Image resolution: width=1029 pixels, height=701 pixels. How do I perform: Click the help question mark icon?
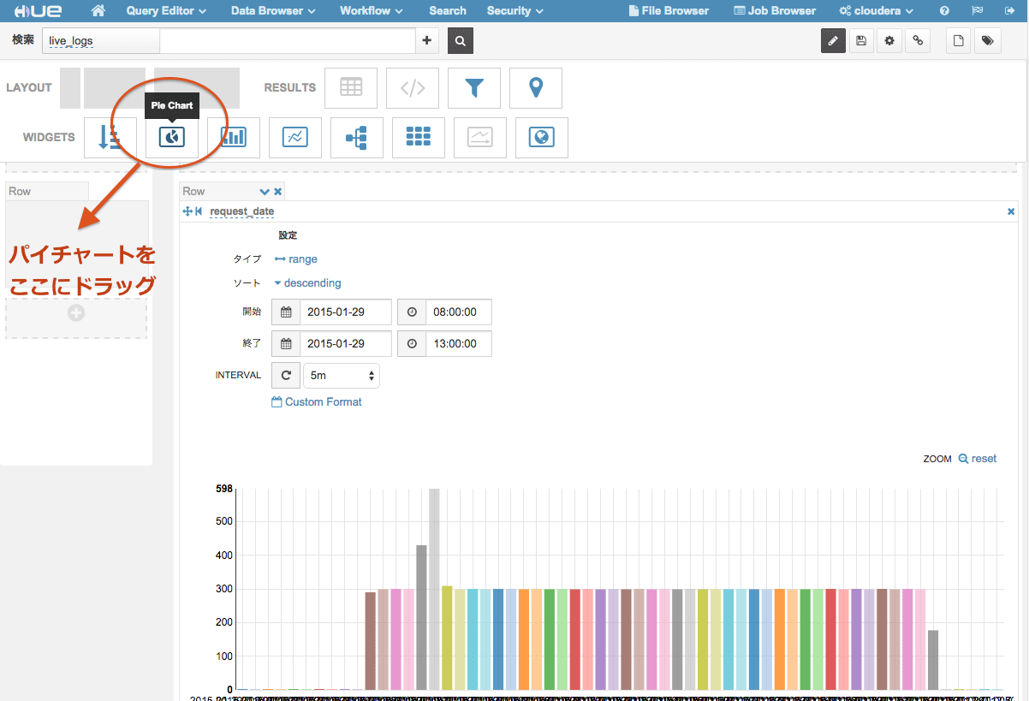[x=944, y=11]
